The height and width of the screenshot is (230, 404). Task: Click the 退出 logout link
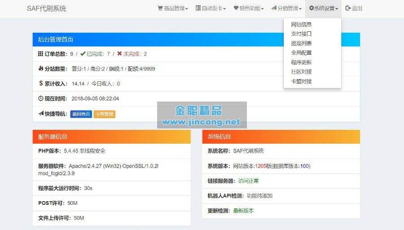(354, 9)
